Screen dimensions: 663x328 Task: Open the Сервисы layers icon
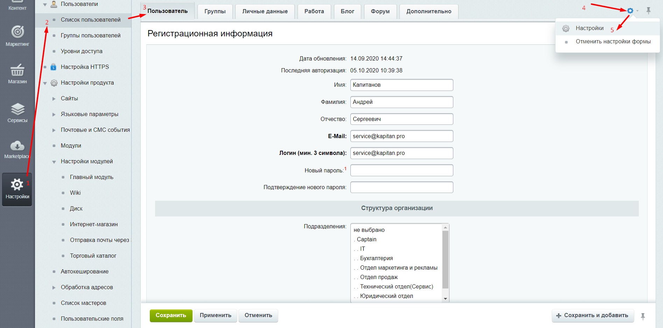[18, 109]
